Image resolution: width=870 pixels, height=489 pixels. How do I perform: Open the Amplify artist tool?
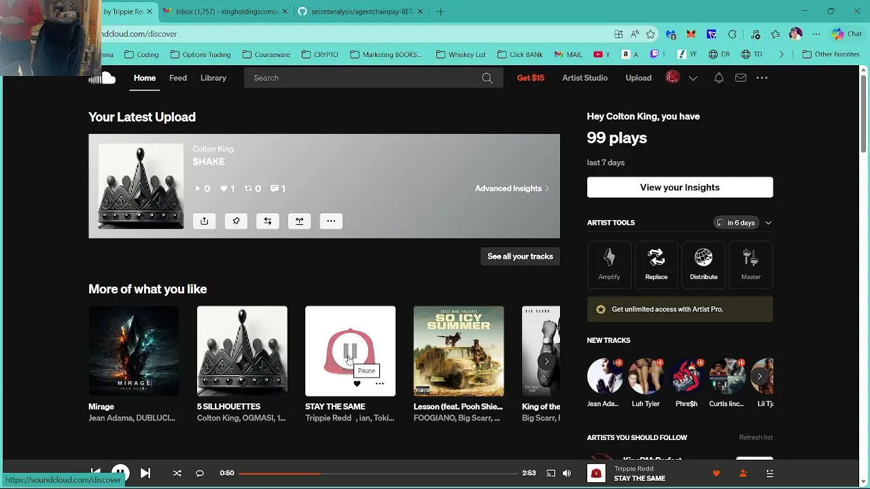click(x=609, y=265)
